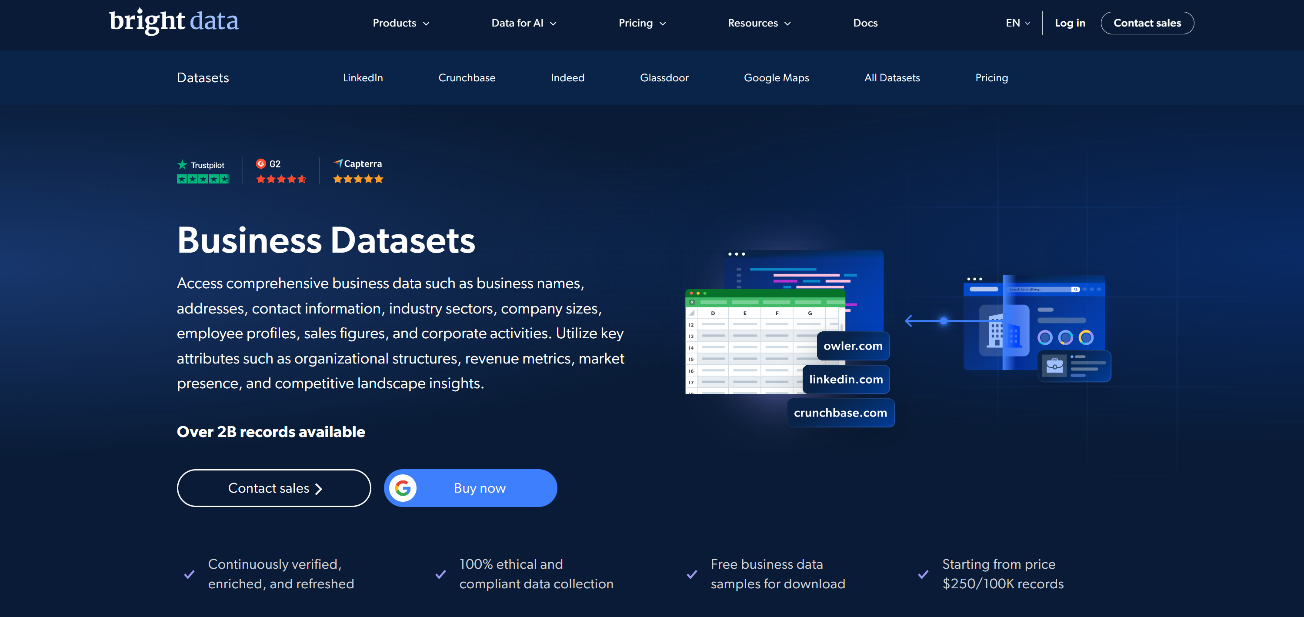Select the owler.com label in the illustration

[853, 346]
